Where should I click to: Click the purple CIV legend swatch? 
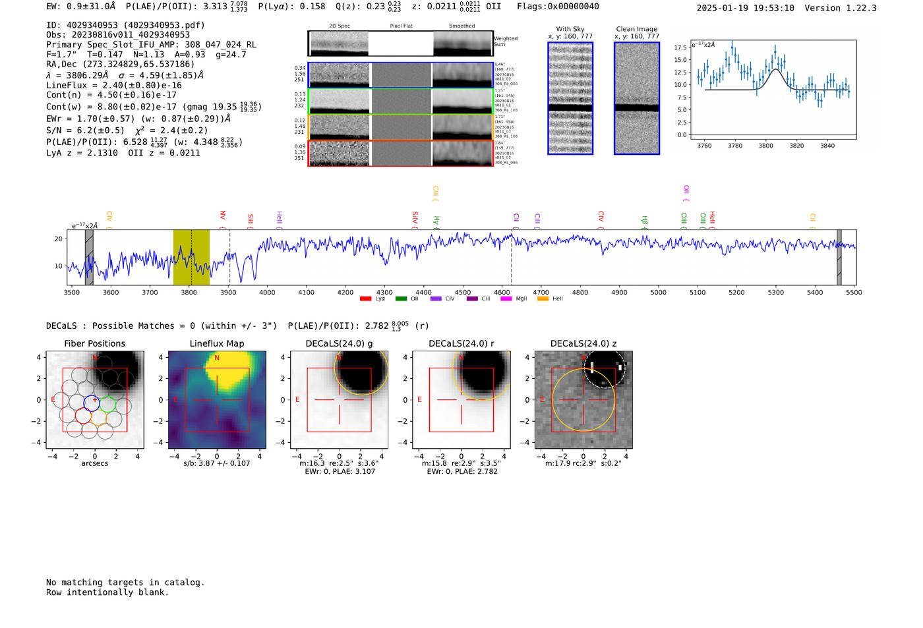pos(436,299)
